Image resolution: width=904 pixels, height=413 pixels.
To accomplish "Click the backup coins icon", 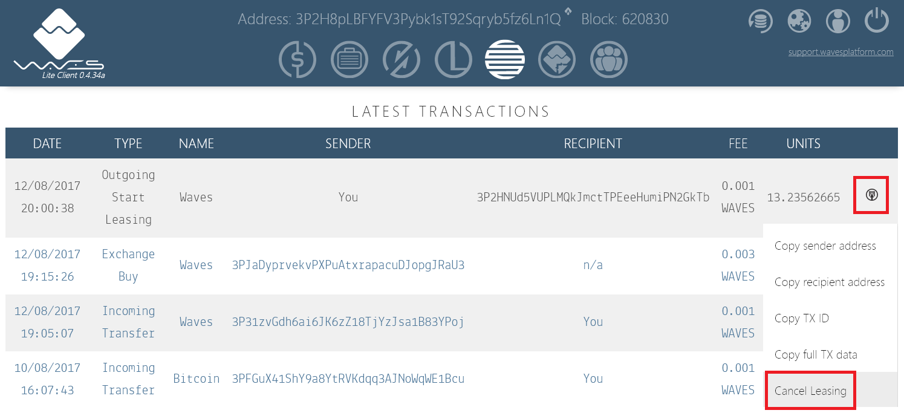I will 761,22.
